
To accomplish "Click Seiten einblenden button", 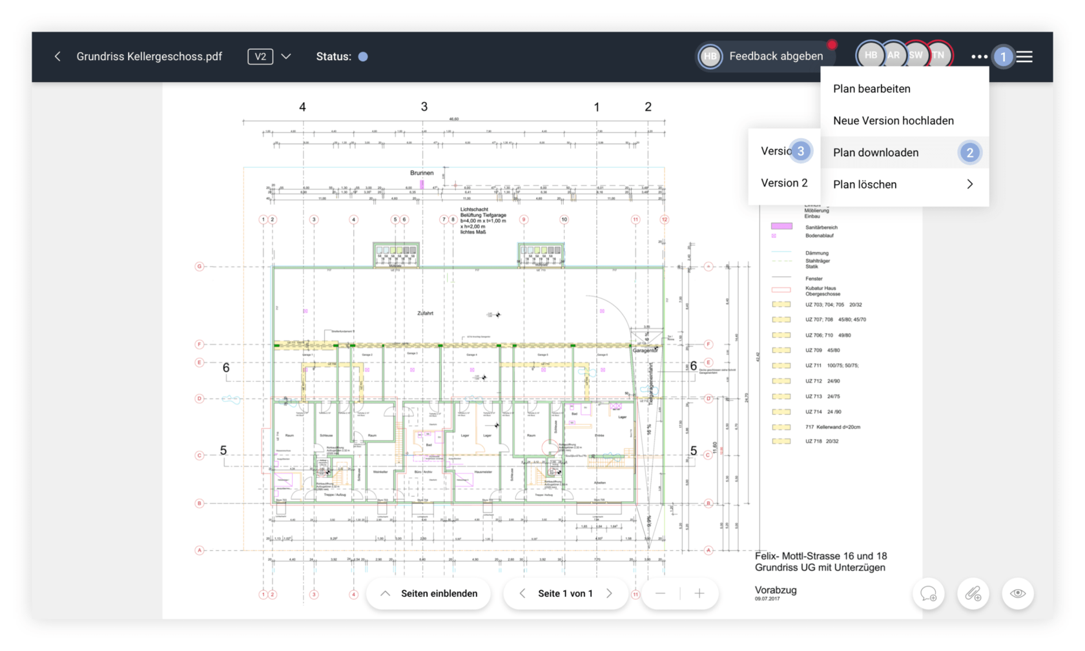I will (428, 594).
